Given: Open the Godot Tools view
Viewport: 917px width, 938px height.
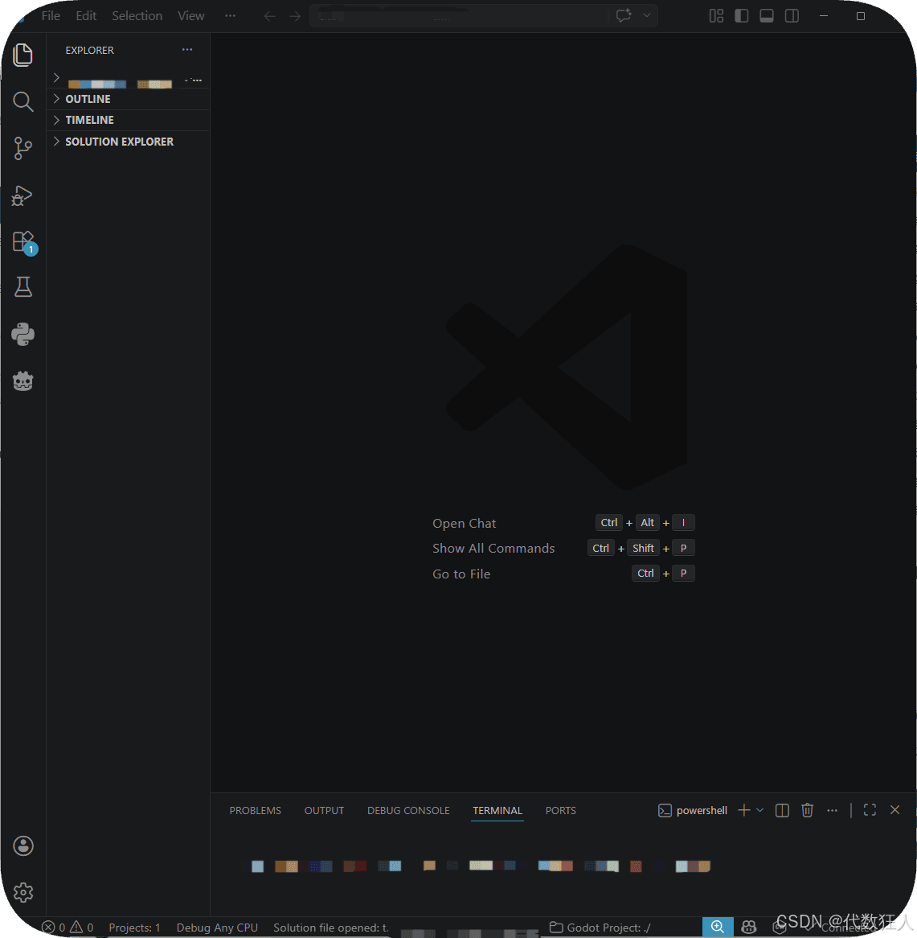Looking at the screenshot, I should click(23, 381).
